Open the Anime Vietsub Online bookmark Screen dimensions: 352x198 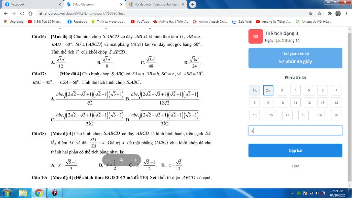pos(210,22)
